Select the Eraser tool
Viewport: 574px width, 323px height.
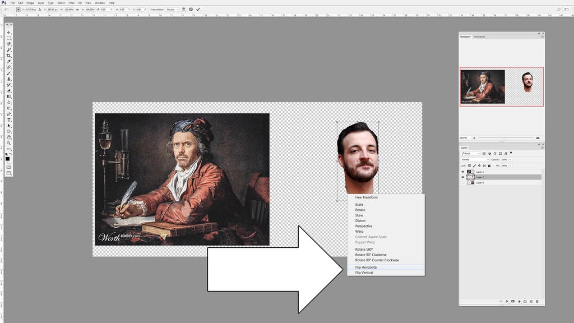9,91
